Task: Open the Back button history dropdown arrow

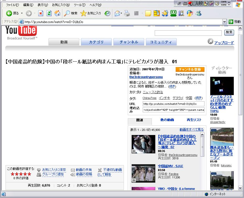Action: point(22,13)
